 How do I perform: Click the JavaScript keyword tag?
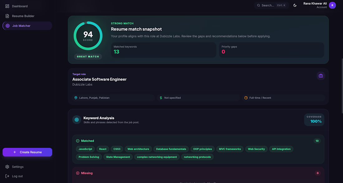[85, 149]
